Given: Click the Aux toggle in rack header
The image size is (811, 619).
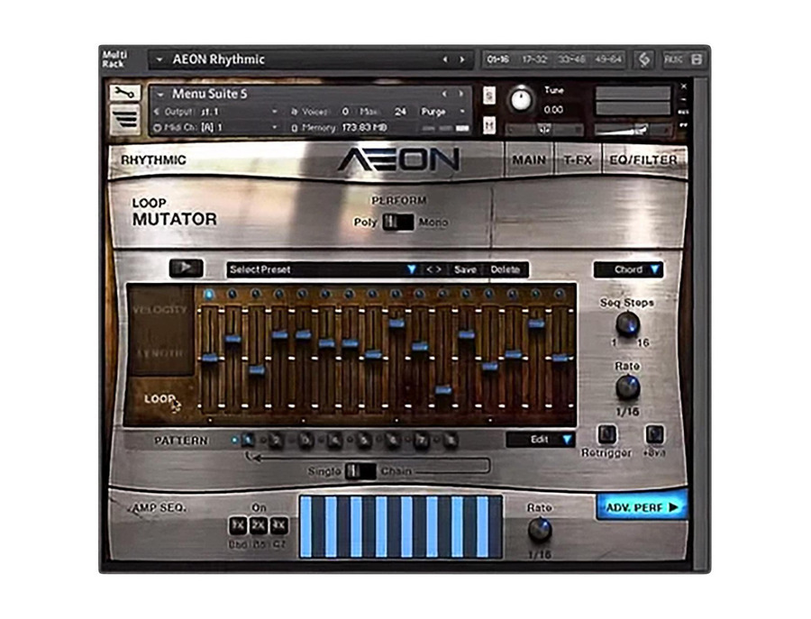Looking at the screenshot, I should [673, 59].
